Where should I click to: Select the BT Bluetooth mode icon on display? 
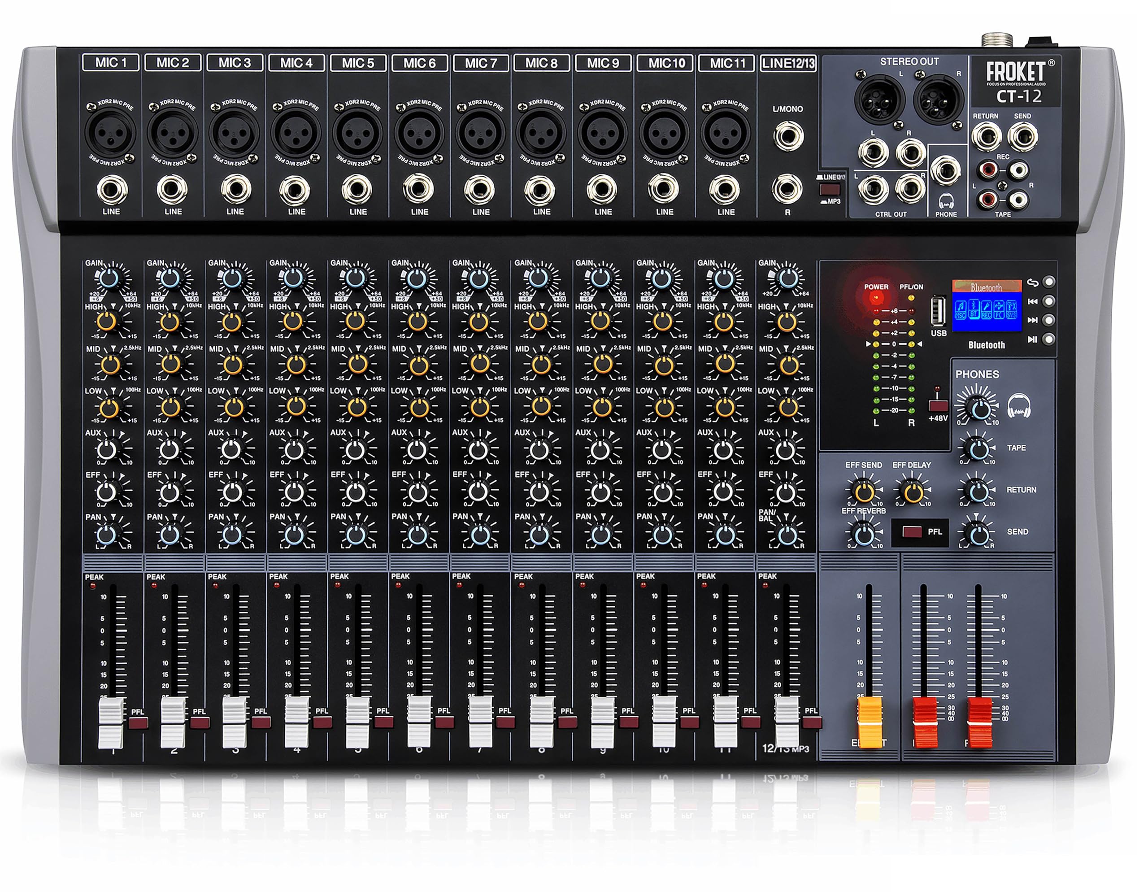tap(974, 309)
